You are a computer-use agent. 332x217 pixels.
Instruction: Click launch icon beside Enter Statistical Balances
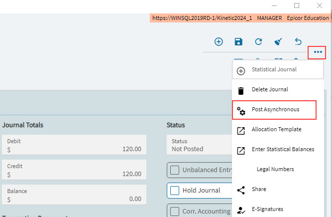241,151
